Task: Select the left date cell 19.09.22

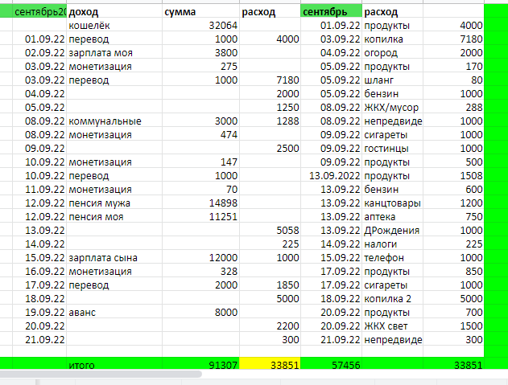Action: pyautogui.click(x=39, y=313)
